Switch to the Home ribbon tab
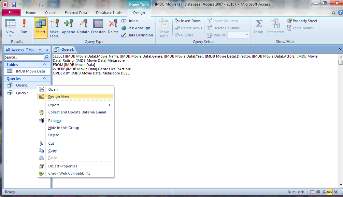Viewport: 343px width, 197px height. coord(31,13)
